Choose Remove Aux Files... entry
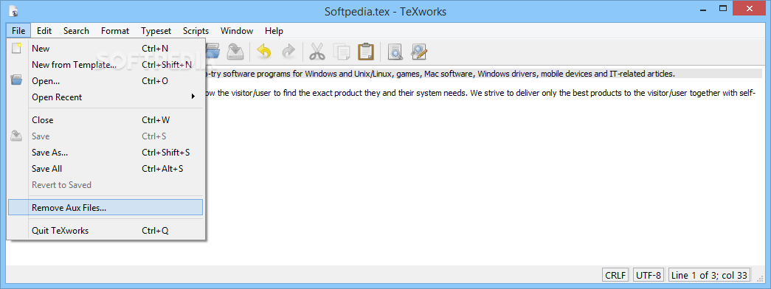 coord(106,207)
